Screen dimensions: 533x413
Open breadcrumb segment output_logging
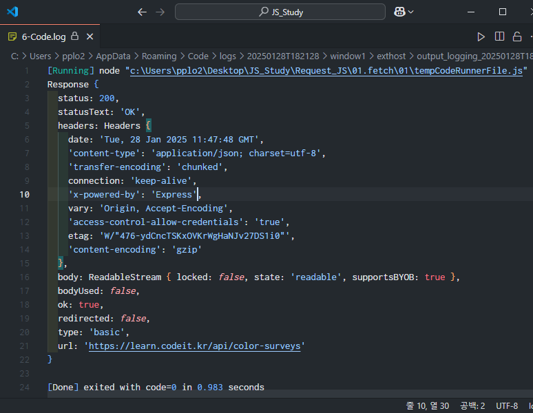click(474, 56)
